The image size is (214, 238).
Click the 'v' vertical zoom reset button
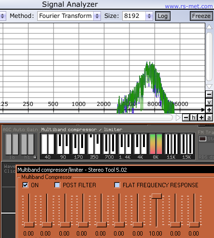(209, 102)
